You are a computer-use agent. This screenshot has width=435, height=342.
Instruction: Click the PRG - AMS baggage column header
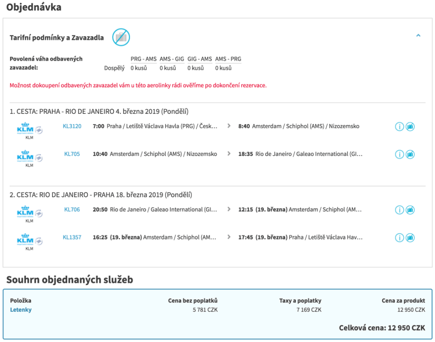click(143, 59)
